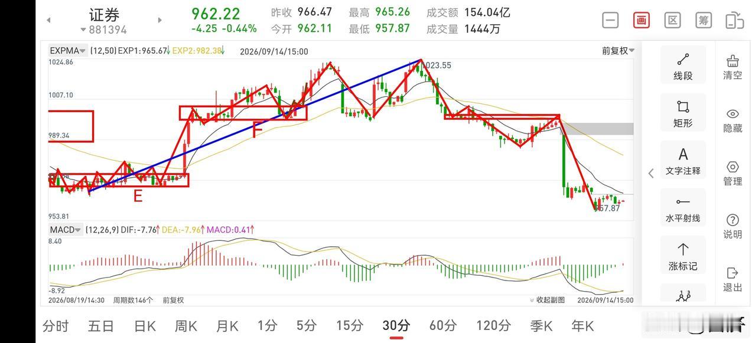The height and width of the screenshot is (343, 755).
Task: Collapse the drawing tools panel chevron
Action: click(651, 173)
